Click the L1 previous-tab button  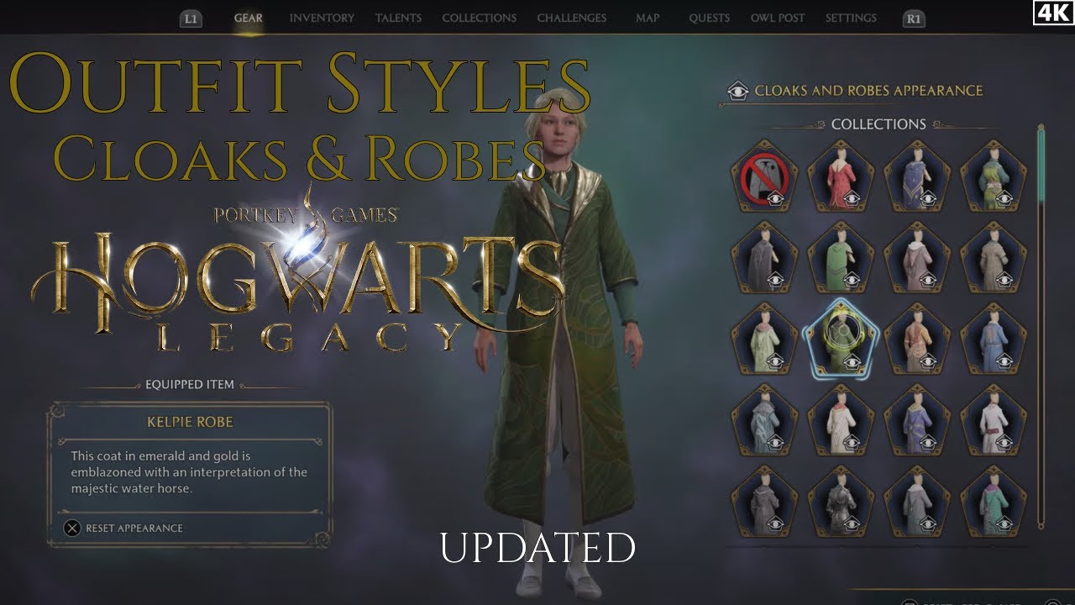coord(191,18)
